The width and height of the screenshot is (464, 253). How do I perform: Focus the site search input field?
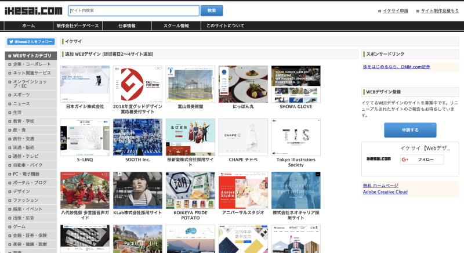tap(134, 10)
